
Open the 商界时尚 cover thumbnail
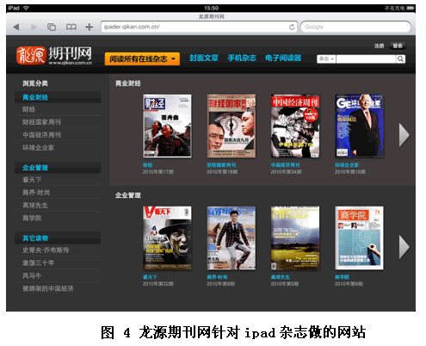click(232, 238)
